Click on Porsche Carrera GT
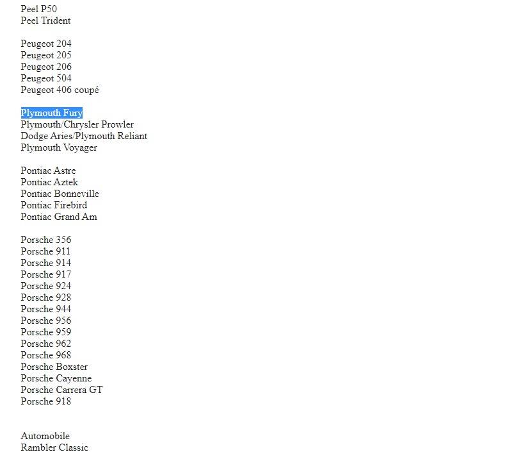The image size is (527, 459). pyautogui.click(x=61, y=390)
